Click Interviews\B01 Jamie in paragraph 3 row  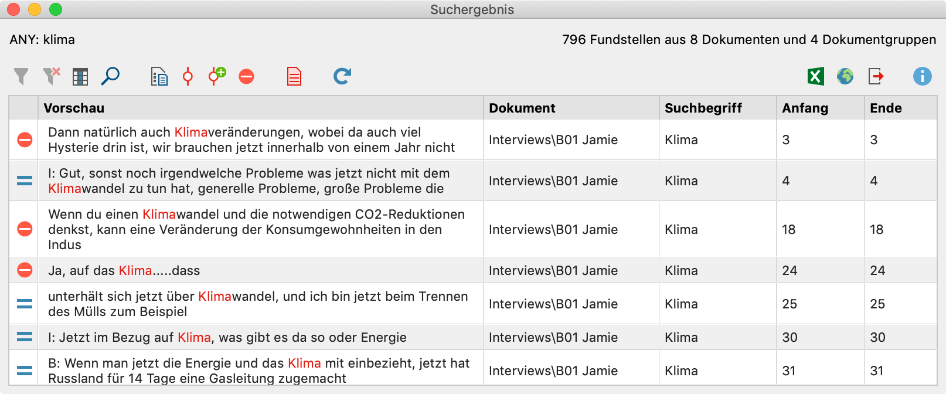[x=553, y=140]
